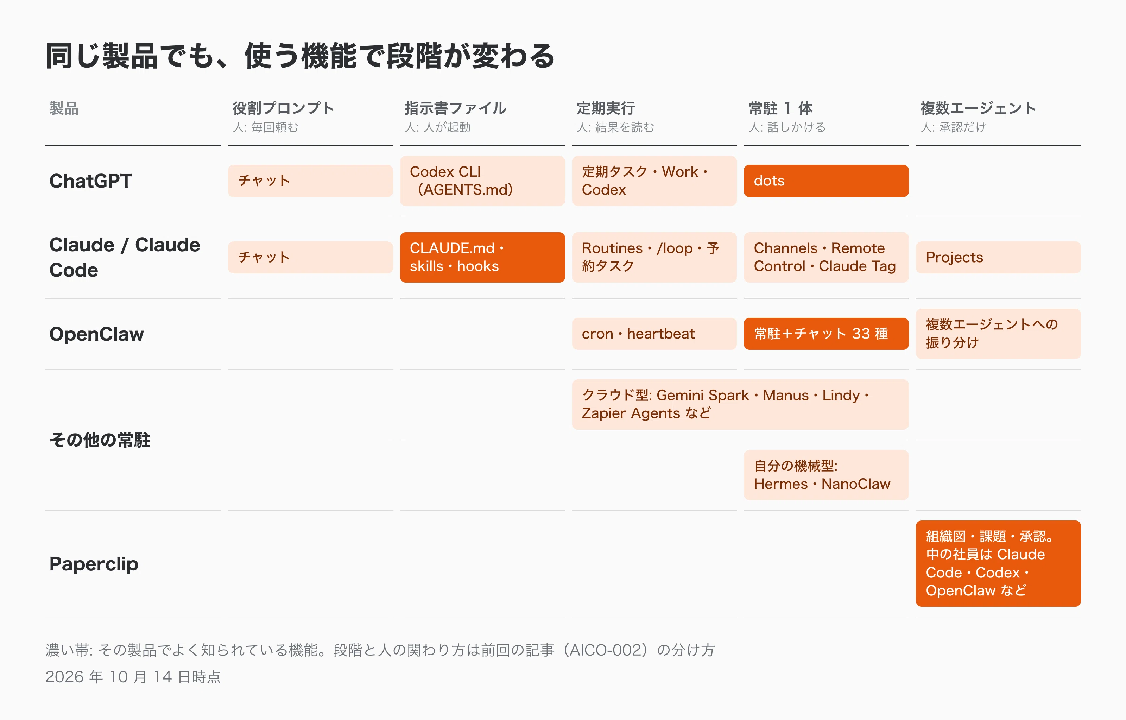The height and width of the screenshot is (720, 1126).
Task: Click the footnote starting with 濃い帯
Action: point(380,650)
